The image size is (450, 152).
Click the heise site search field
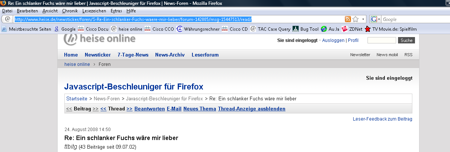(x=382, y=40)
